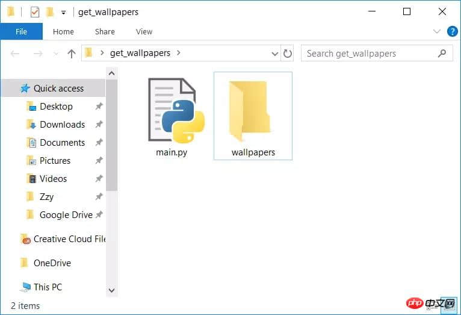Click the navigation pane scrollbar thumb
The height and width of the screenshot is (315, 461).
[112, 136]
